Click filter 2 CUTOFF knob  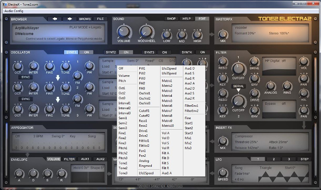click(x=238, y=101)
